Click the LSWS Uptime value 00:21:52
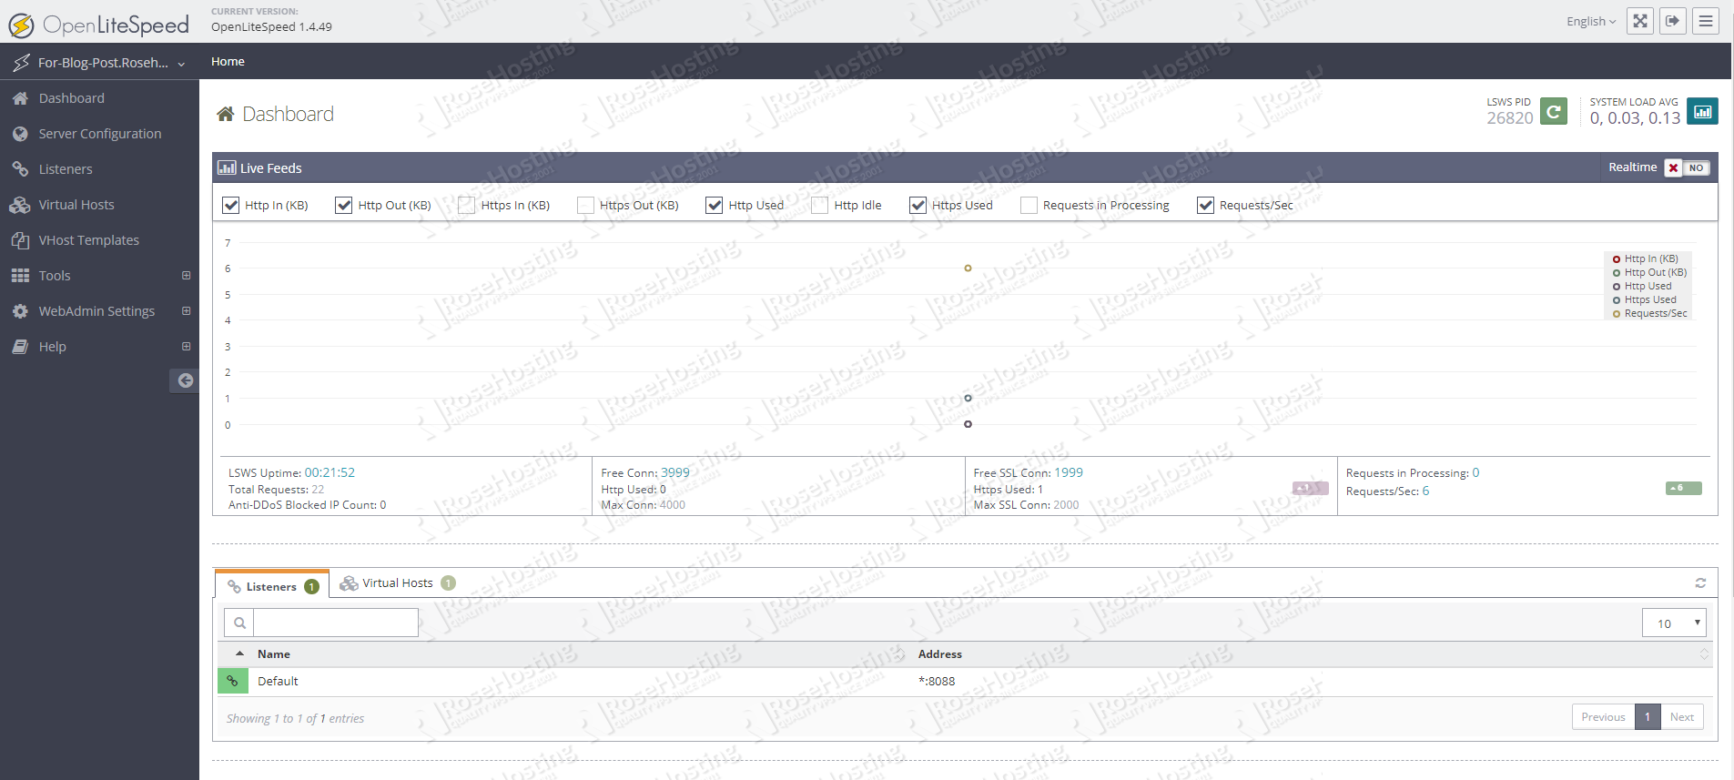Viewport: 1734px width, 780px height. (x=330, y=473)
